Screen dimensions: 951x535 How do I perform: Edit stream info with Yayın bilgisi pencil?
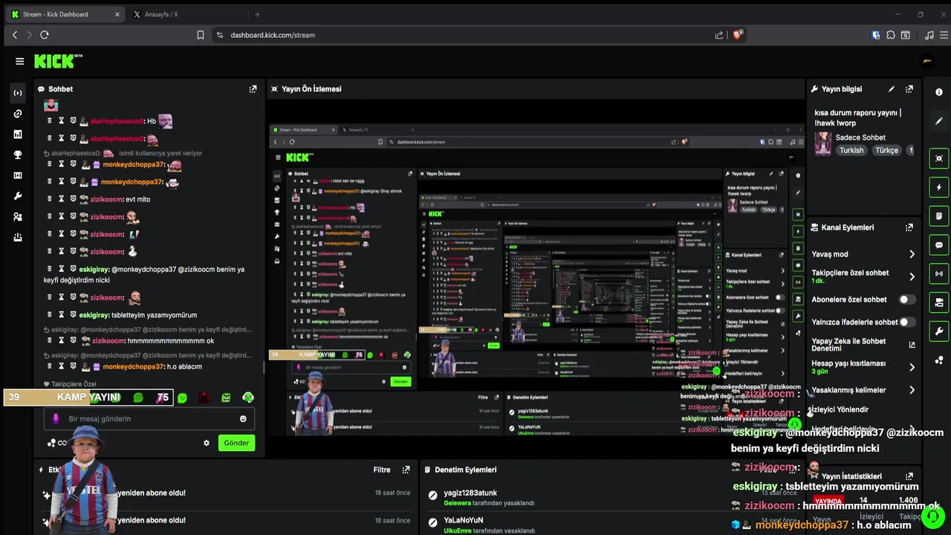click(x=892, y=89)
